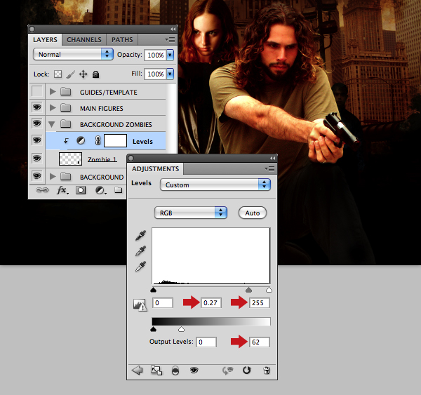Screen dimensions: 421x395
Task: Click the link layers icon
Action: [42, 190]
